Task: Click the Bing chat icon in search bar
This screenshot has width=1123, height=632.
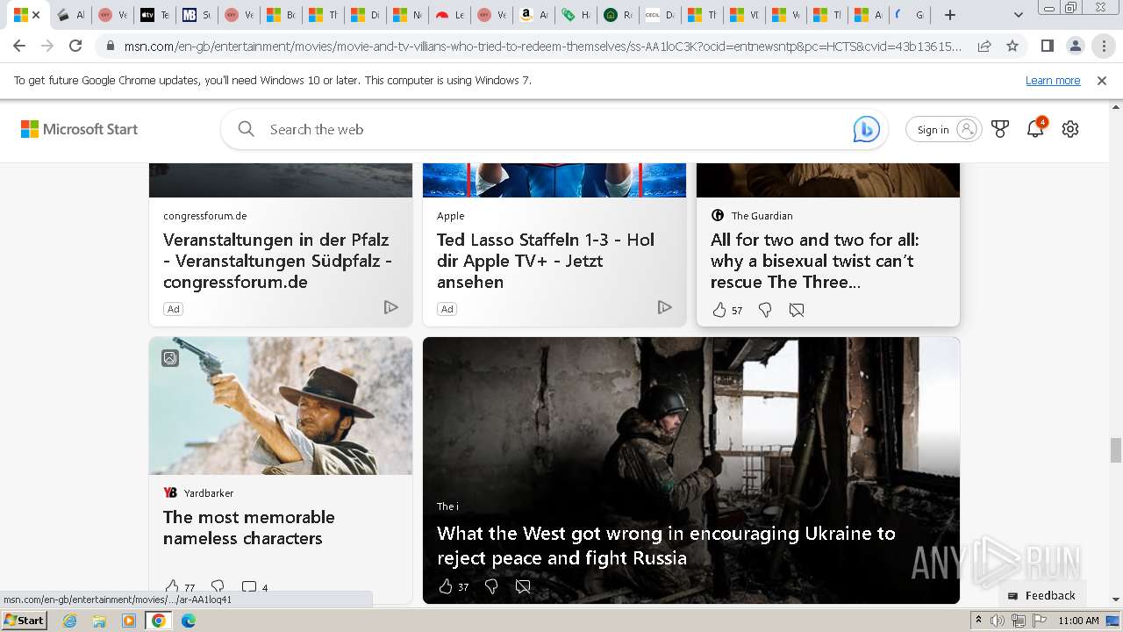Action: 866,130
